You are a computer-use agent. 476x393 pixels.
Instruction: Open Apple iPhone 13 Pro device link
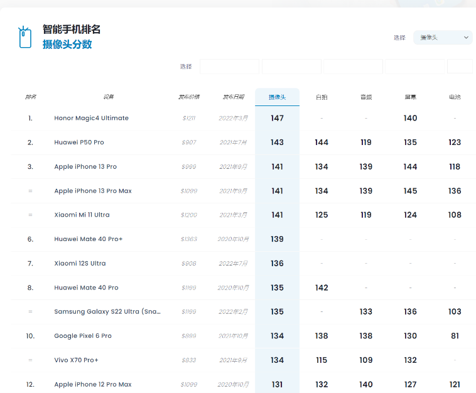click(x=85, y=166)
